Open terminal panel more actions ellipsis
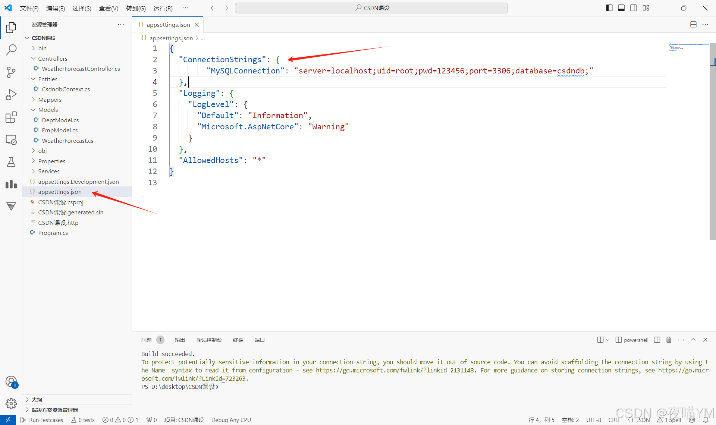716x425 pixels. tap(681, 340)
